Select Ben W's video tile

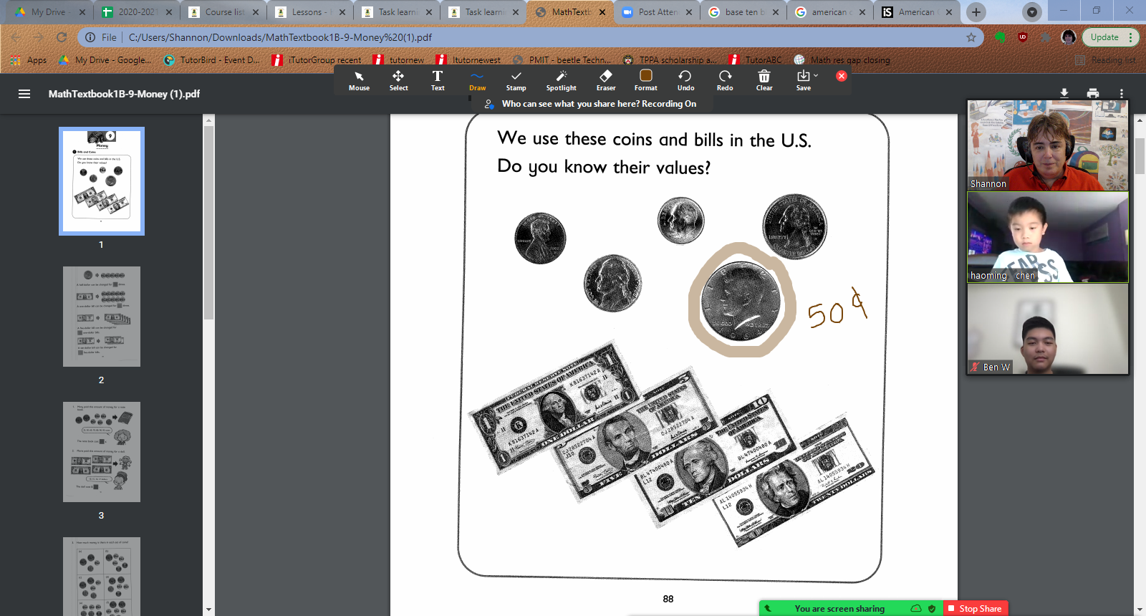coord(1048,329)
